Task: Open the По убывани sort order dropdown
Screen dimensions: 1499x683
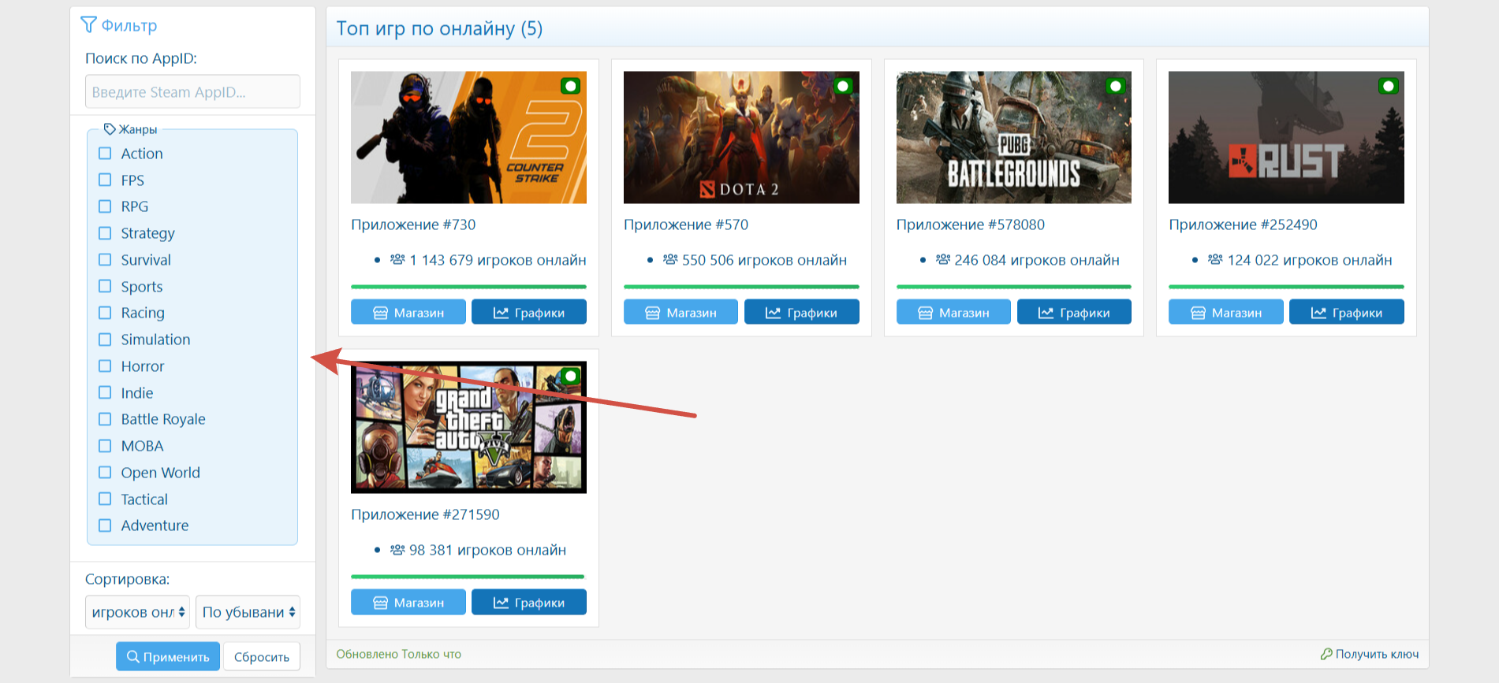Action: [x=248, y=612]
